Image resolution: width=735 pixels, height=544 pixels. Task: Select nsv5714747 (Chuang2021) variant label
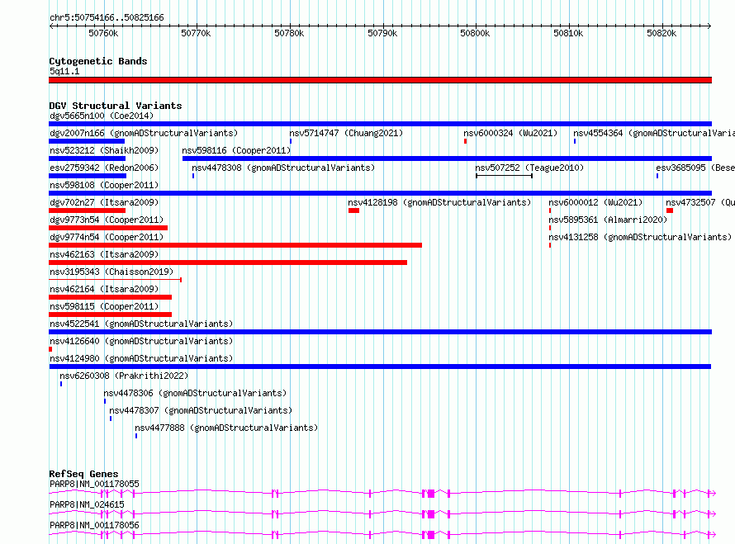[x=346, y=133]
